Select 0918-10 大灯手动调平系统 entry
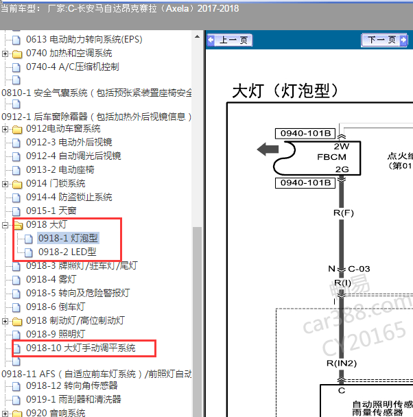Viewport: 413px width, 417px height. [x=80, y=348]
